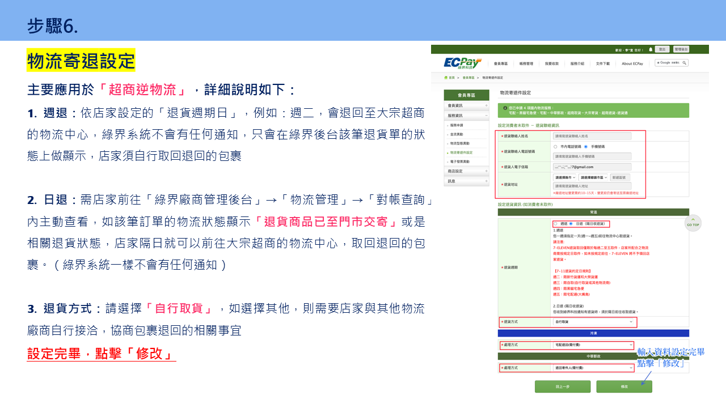This screenshot has width=726, height=408.
Task: Switch to the 文件下載 menu
Action: pyautogui.click(x=604, y=63)
